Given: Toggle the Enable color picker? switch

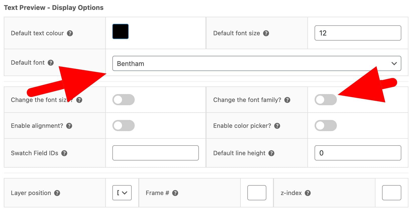Looking at the screenshot, I should (x=326, y=126).
